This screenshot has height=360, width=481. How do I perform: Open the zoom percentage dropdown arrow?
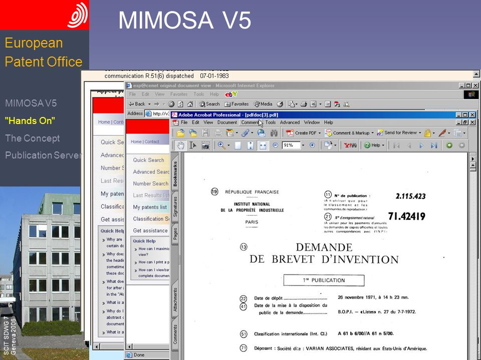[303, 145]
